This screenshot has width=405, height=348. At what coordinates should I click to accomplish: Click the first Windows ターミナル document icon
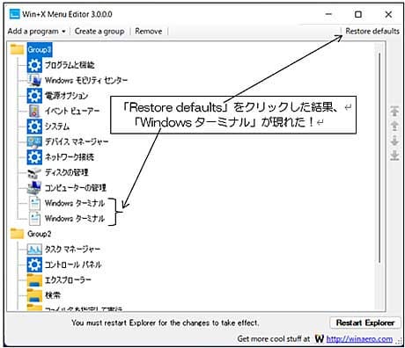[x=34, y=203]
